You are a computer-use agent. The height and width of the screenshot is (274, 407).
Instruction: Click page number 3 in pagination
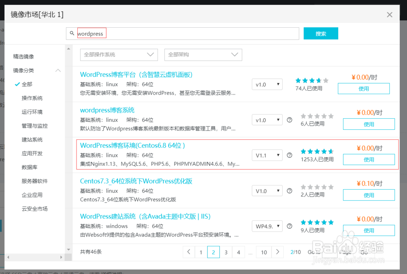point(226,252)
